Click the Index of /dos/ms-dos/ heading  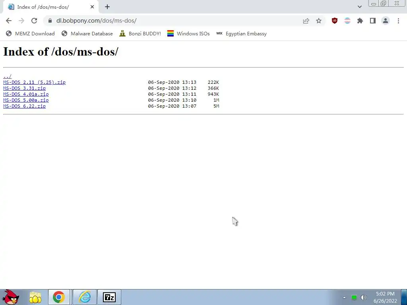(61, 52)
